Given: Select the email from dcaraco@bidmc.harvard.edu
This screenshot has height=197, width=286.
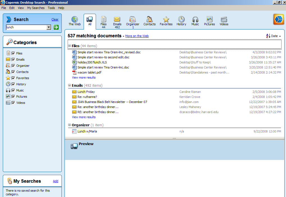Looking at the screenshot, I should point(176,112).
